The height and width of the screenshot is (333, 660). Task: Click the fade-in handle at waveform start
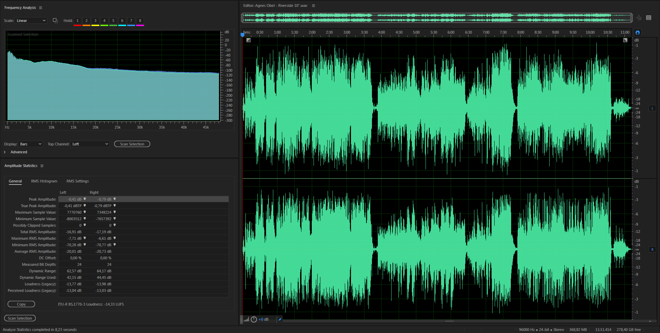249,40
